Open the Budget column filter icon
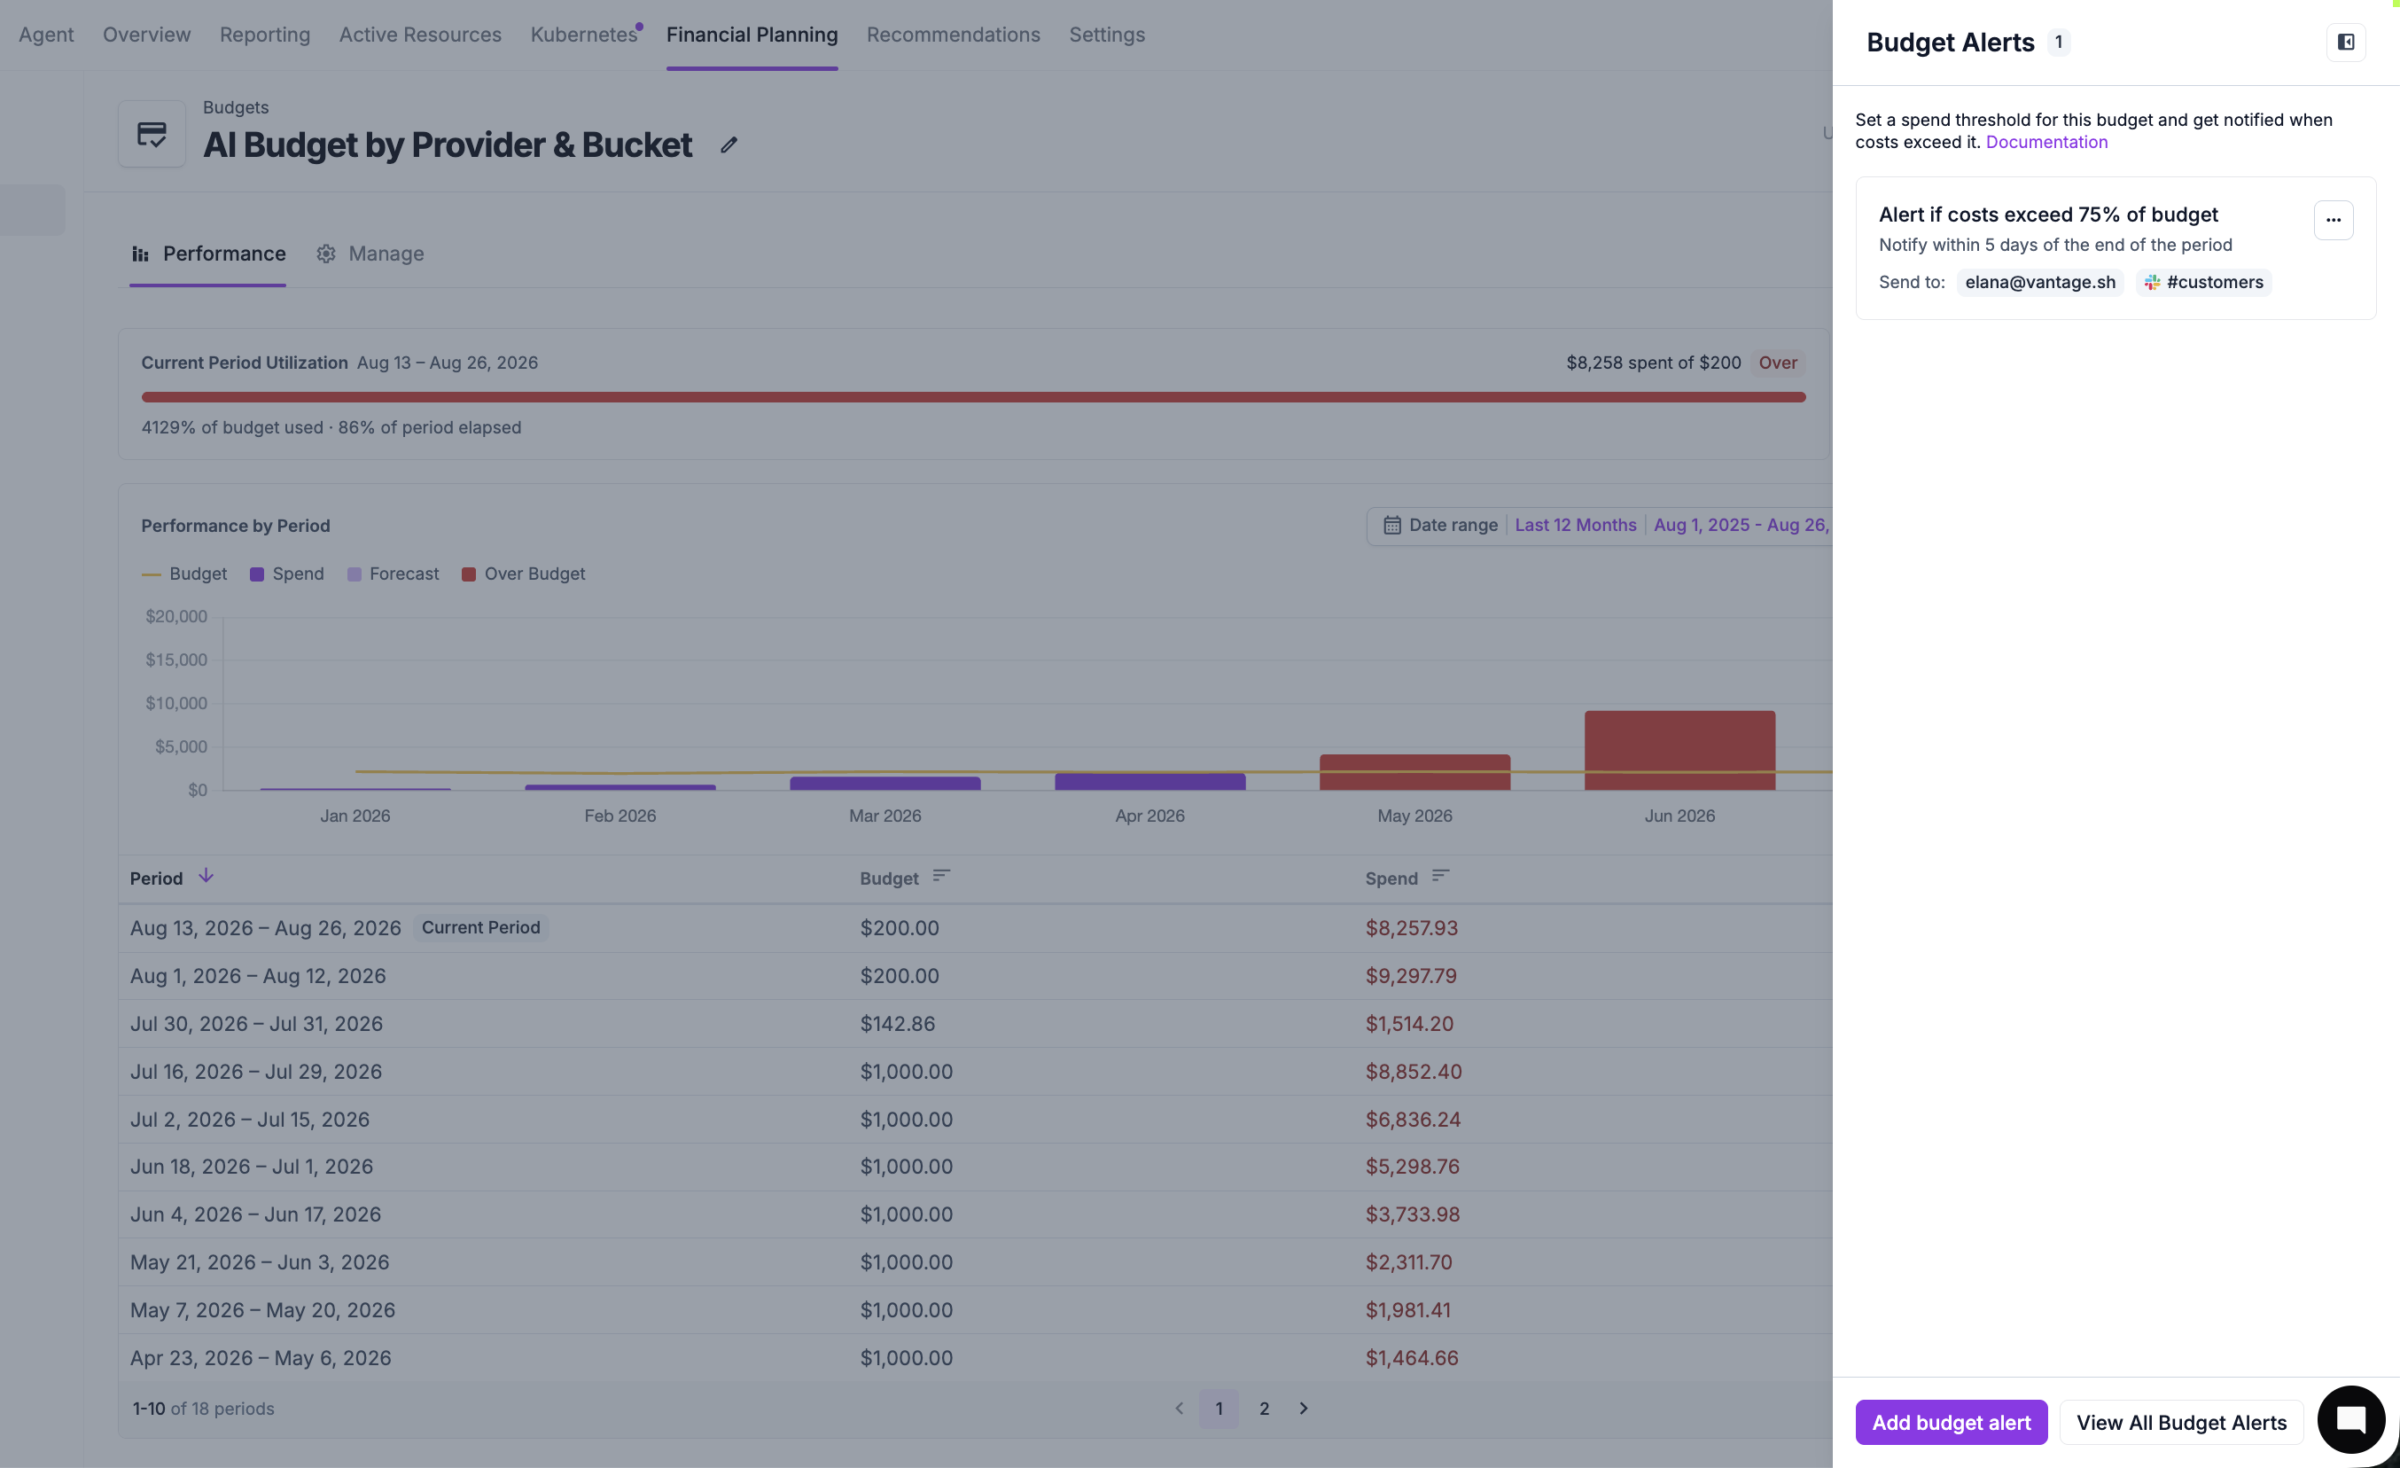The height and width of the screenshot is (1468, 2400). click(940, 876)
